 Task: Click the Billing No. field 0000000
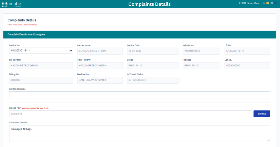click(x=41, y=80)
